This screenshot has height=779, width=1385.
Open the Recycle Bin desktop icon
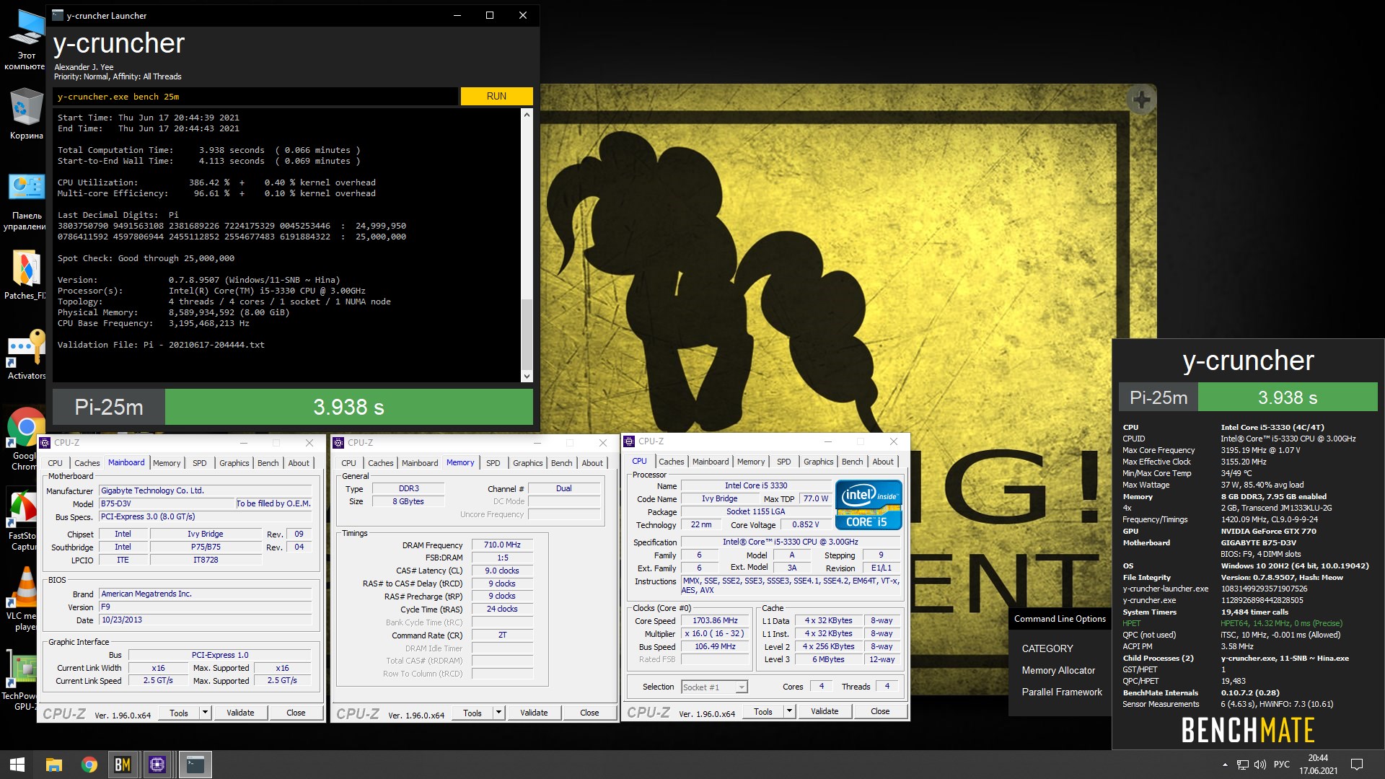26,114
